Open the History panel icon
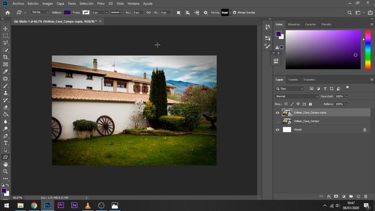 pos(267,27)
